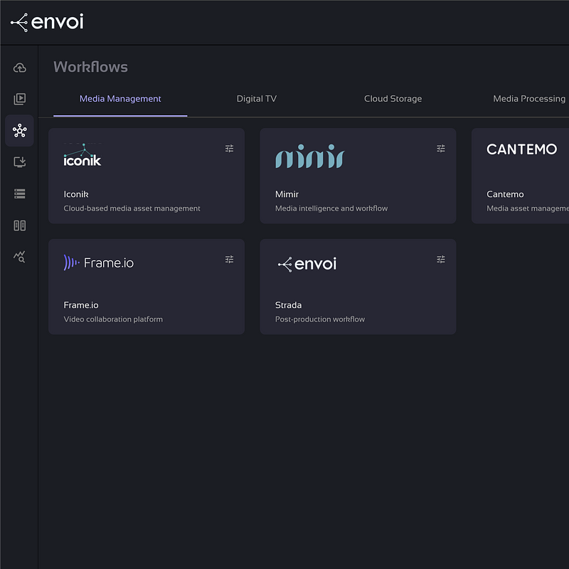This screenshot has width=569, height=569.
Task: Open the side-by-side columns sidebar icon
Action: point(19,225)
